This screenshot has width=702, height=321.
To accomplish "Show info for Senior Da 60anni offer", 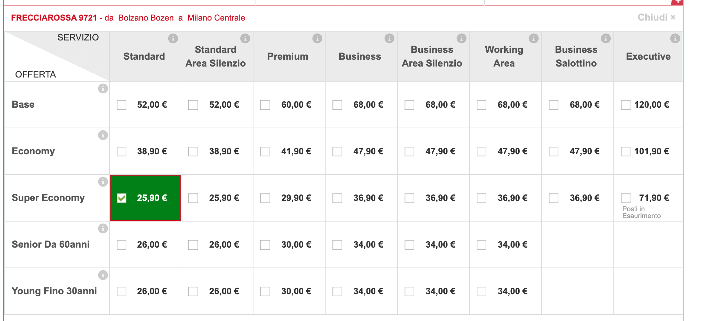I will coord(103,228).
